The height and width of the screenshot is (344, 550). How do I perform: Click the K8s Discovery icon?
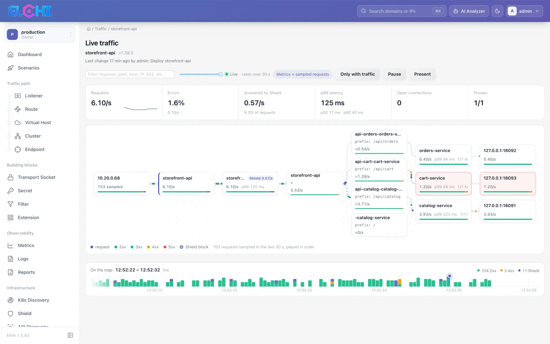point(10,300)
